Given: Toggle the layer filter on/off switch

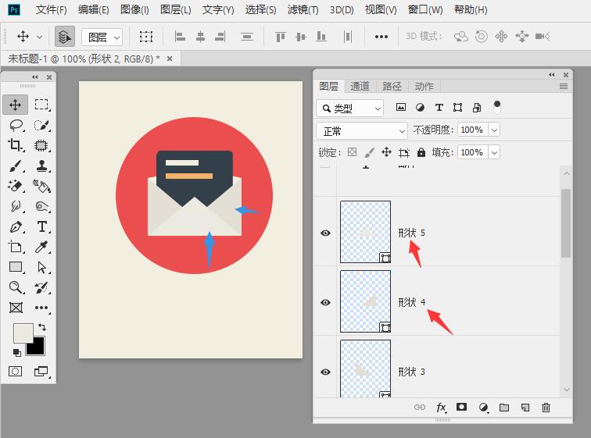Looking at the screenshot, I should coord(496,107).
